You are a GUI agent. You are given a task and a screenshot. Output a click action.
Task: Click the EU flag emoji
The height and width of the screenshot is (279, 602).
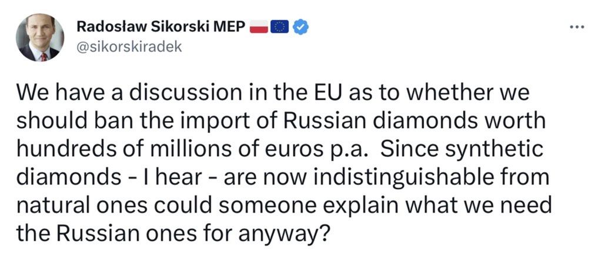click(280, 26)
